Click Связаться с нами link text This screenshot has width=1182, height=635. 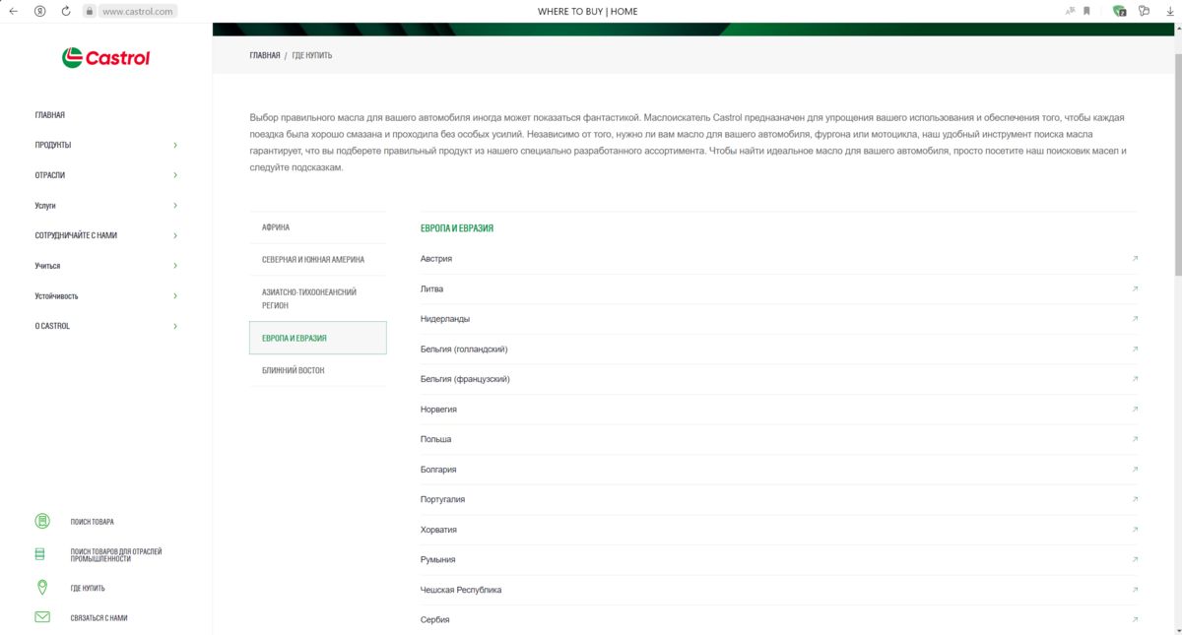[x=98, y=618]
